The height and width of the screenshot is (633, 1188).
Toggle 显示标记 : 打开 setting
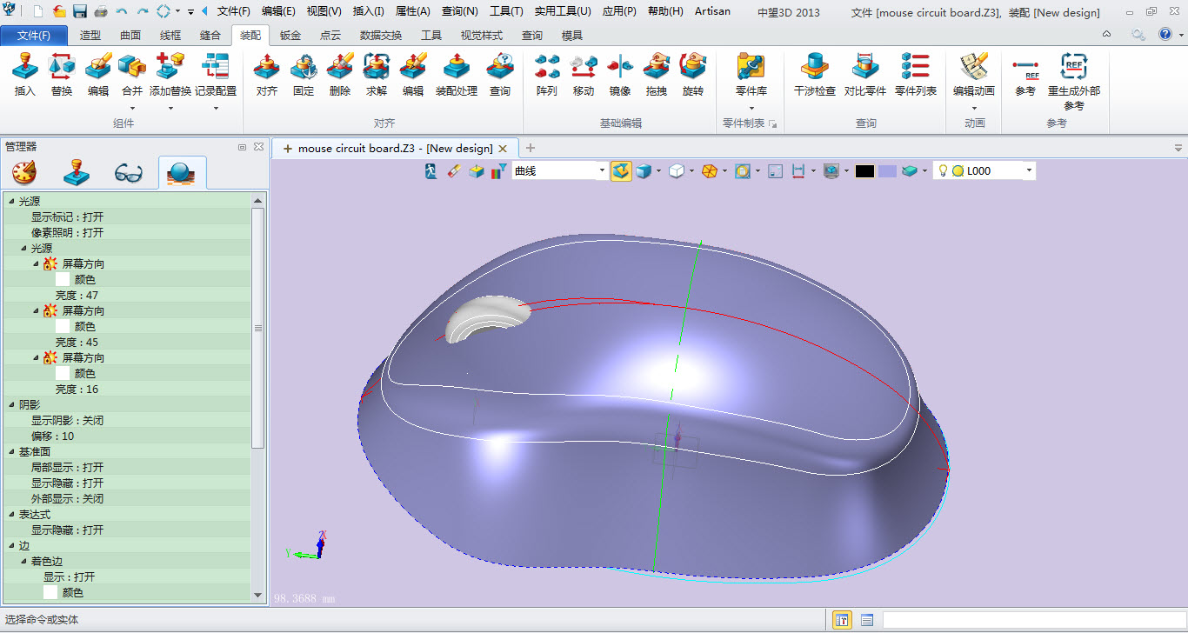pyautogui.click(x=67, y=217)
